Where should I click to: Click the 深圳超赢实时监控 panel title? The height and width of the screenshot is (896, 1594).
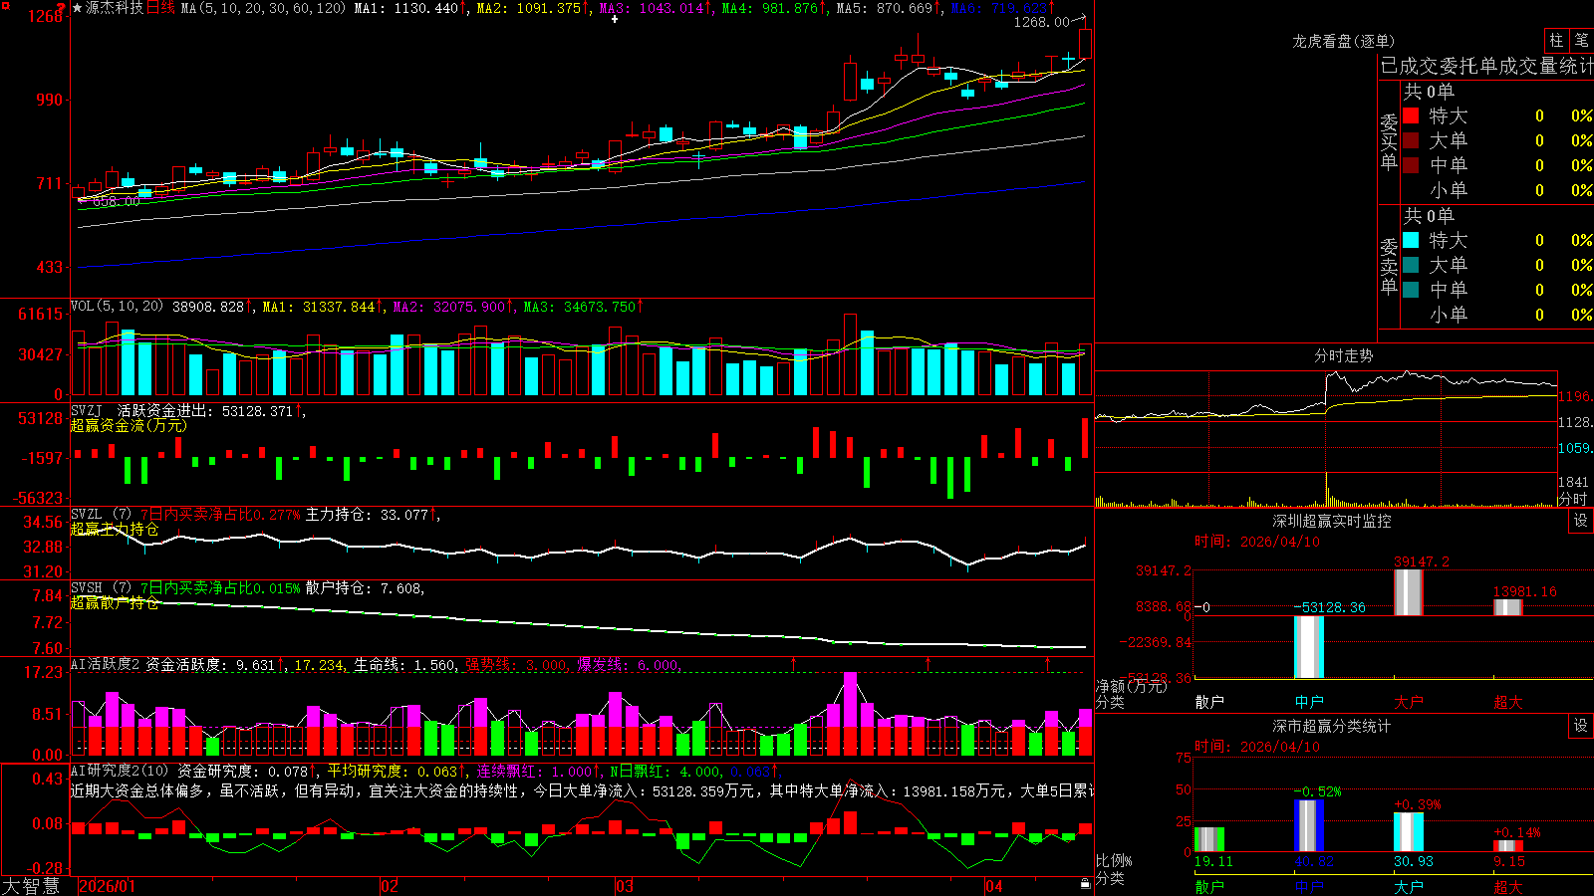tap(1331, 521)
